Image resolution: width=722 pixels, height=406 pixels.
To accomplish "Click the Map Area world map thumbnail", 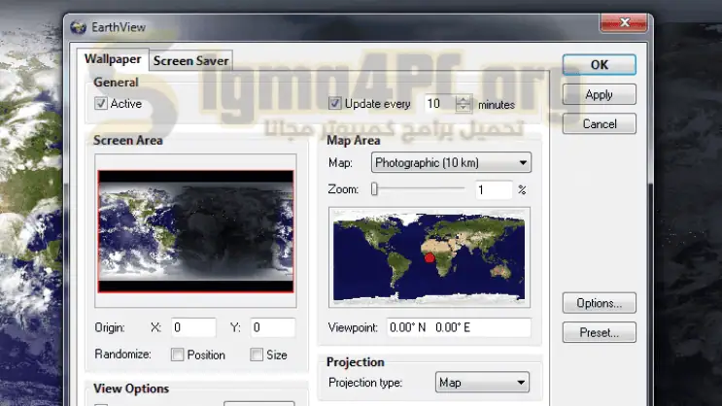I will tap(430, 256).
